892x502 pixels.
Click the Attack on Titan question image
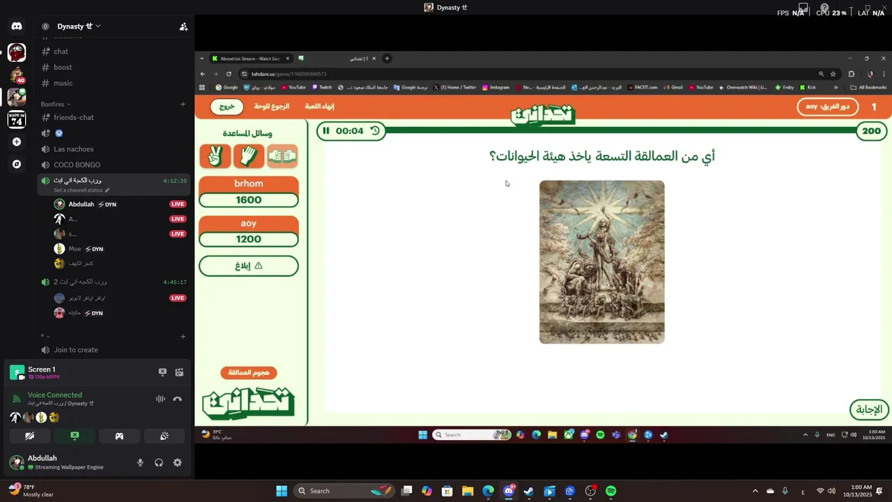click(x=601, y=262)
